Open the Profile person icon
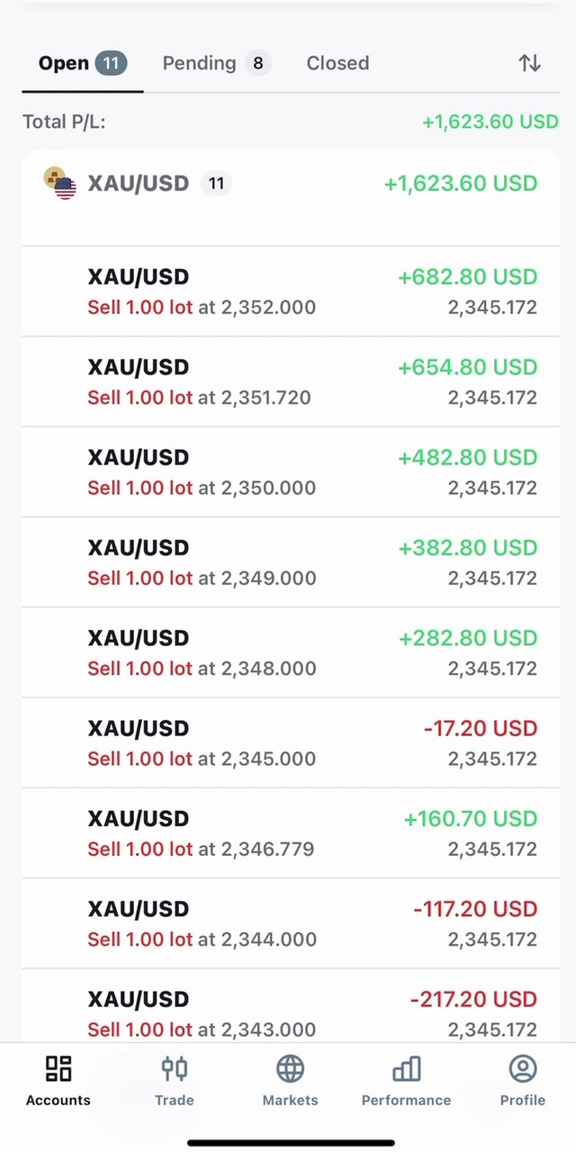Screen dimensions: 576x1152 (x=523, y=1069)
